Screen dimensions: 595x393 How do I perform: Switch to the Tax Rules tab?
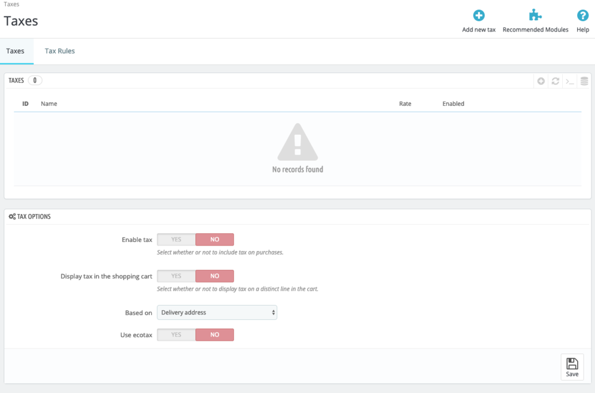(x=59, y=51)
